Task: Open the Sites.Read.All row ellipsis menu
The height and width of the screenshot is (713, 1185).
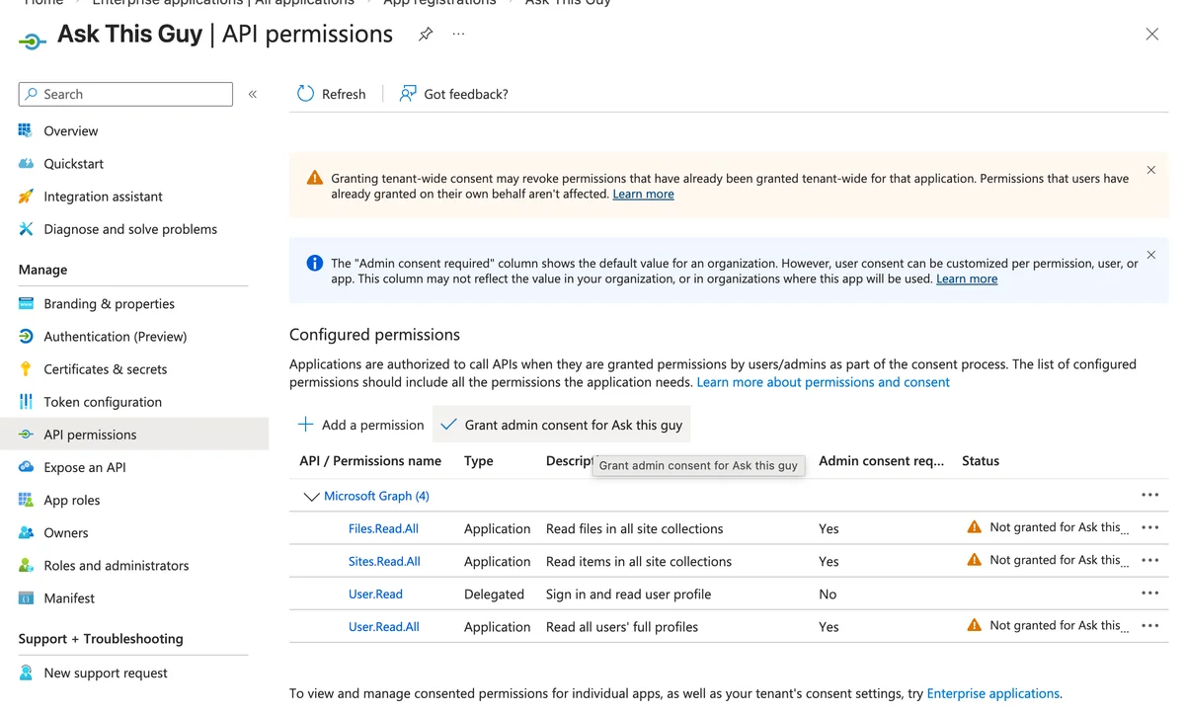Action: coord(1149,560)
